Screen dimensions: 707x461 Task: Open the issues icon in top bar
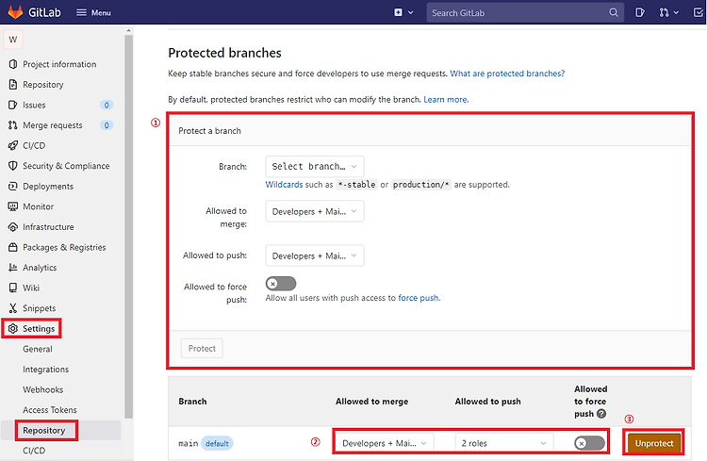[x=640, y=12]
